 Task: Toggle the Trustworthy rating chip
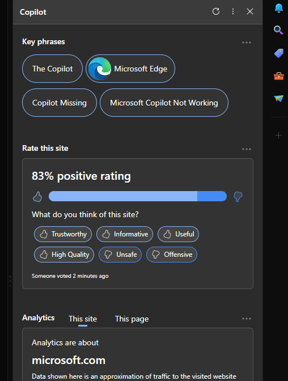point(63,234)
